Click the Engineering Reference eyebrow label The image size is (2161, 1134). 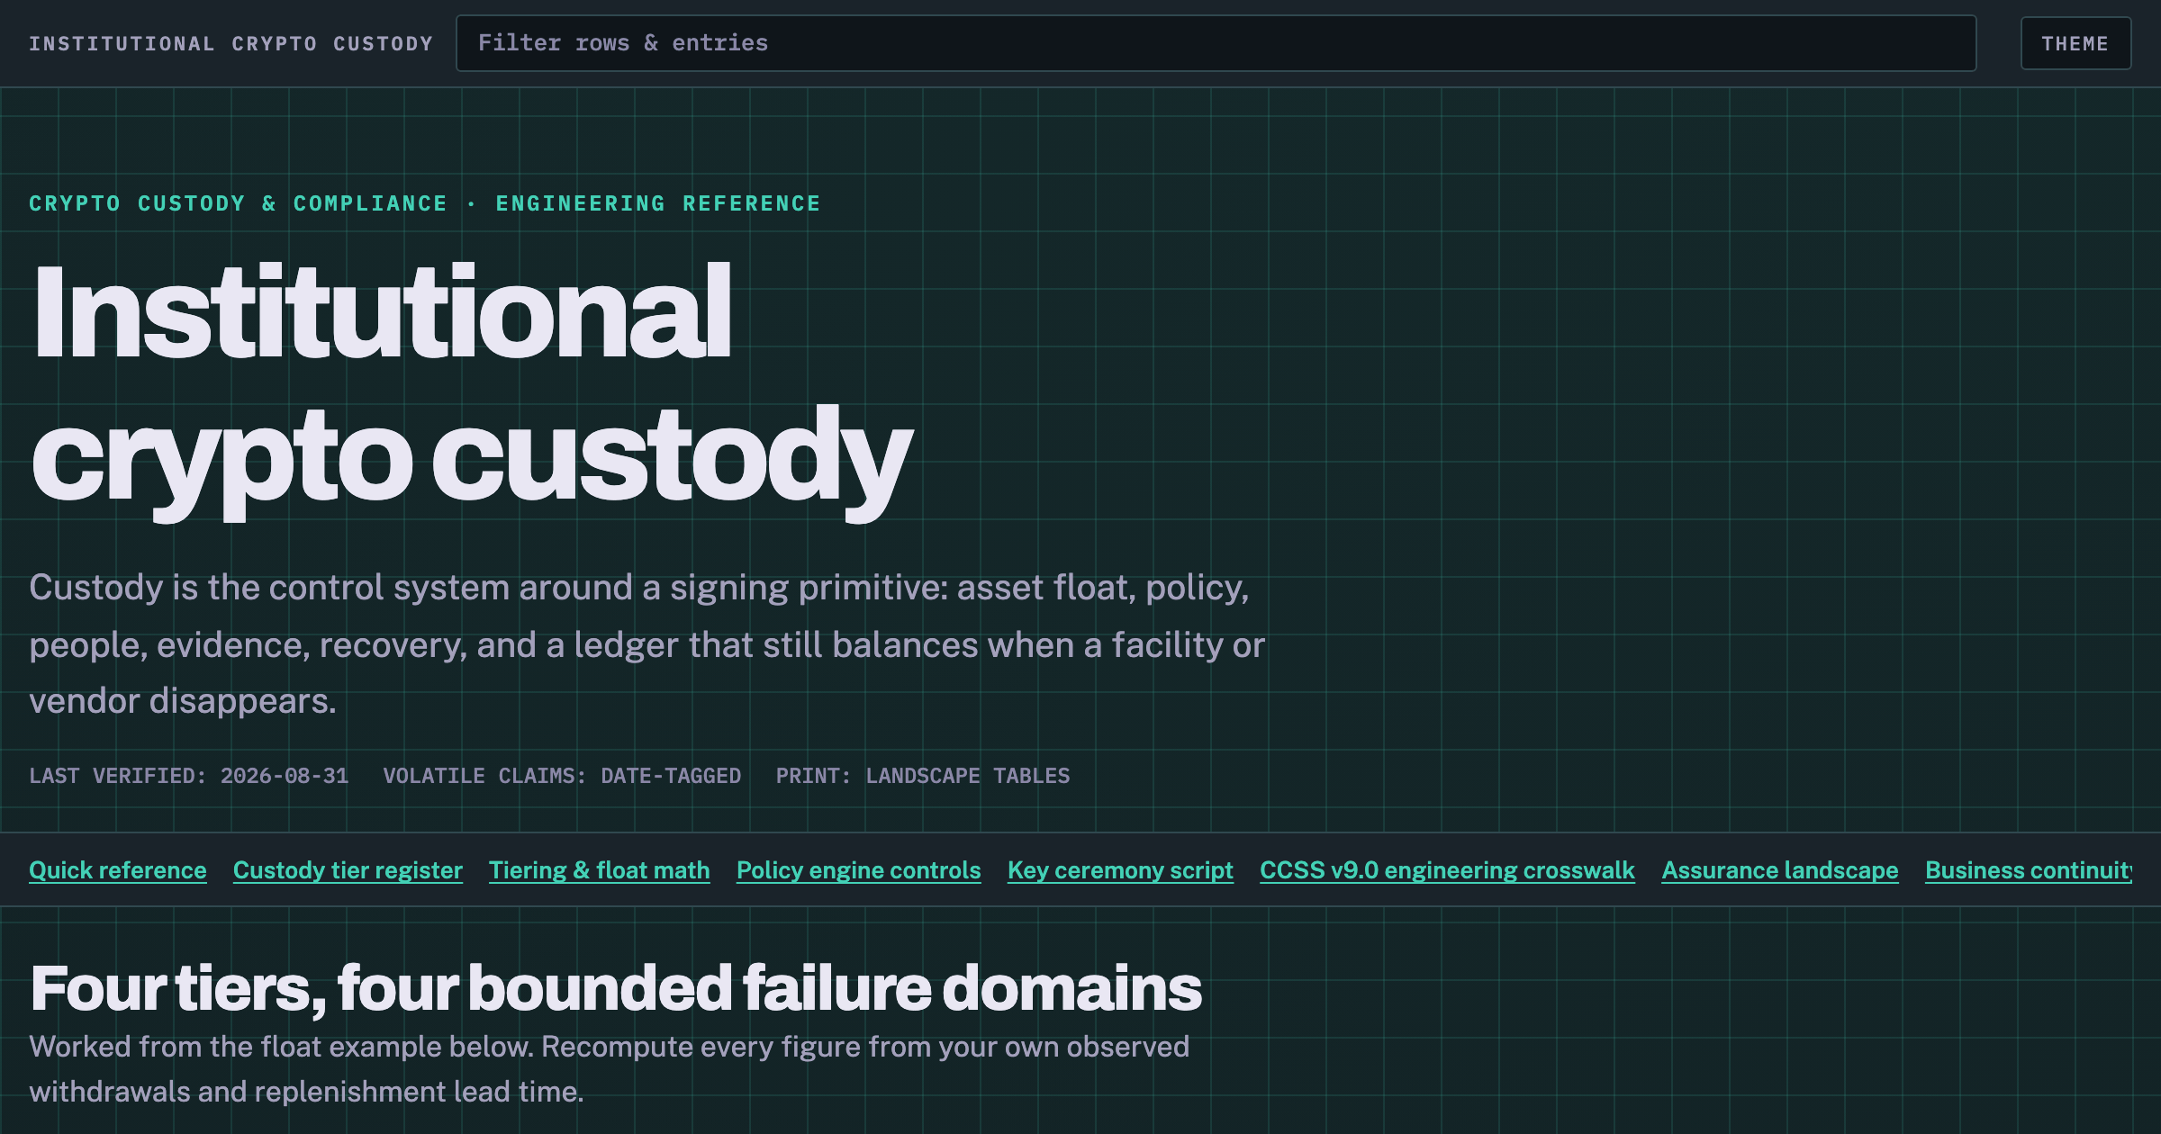(x=658, y=203)
